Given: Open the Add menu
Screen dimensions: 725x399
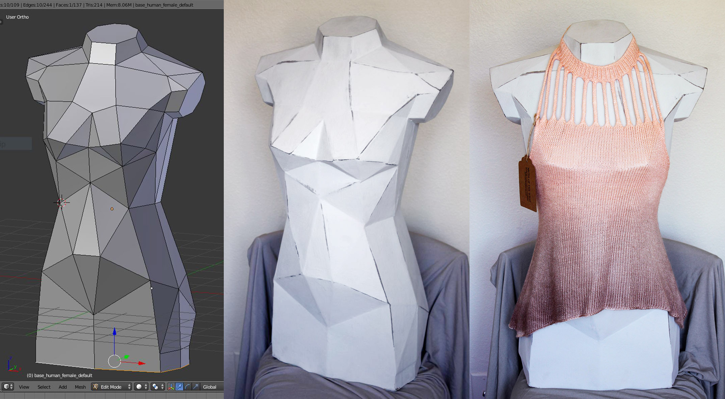Looking at the screenshot, I should point(62,387).
